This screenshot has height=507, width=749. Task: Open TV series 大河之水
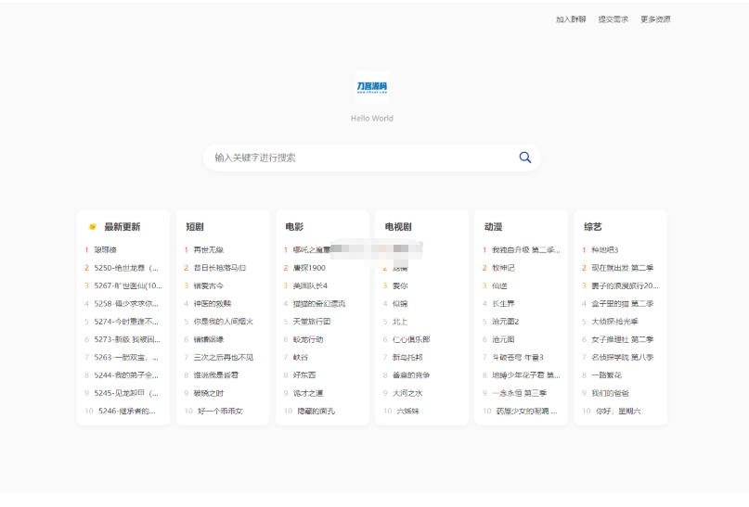tap(407, 393)
